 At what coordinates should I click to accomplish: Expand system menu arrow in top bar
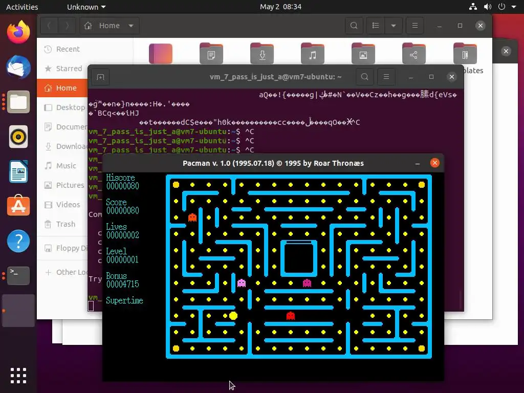514,7
